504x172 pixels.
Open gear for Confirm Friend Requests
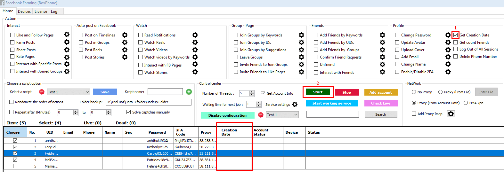[382, 57]
